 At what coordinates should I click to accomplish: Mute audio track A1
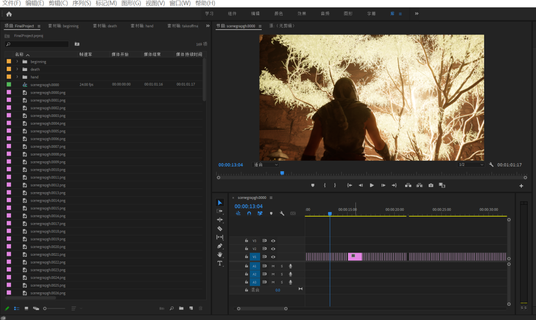point(273,266)
